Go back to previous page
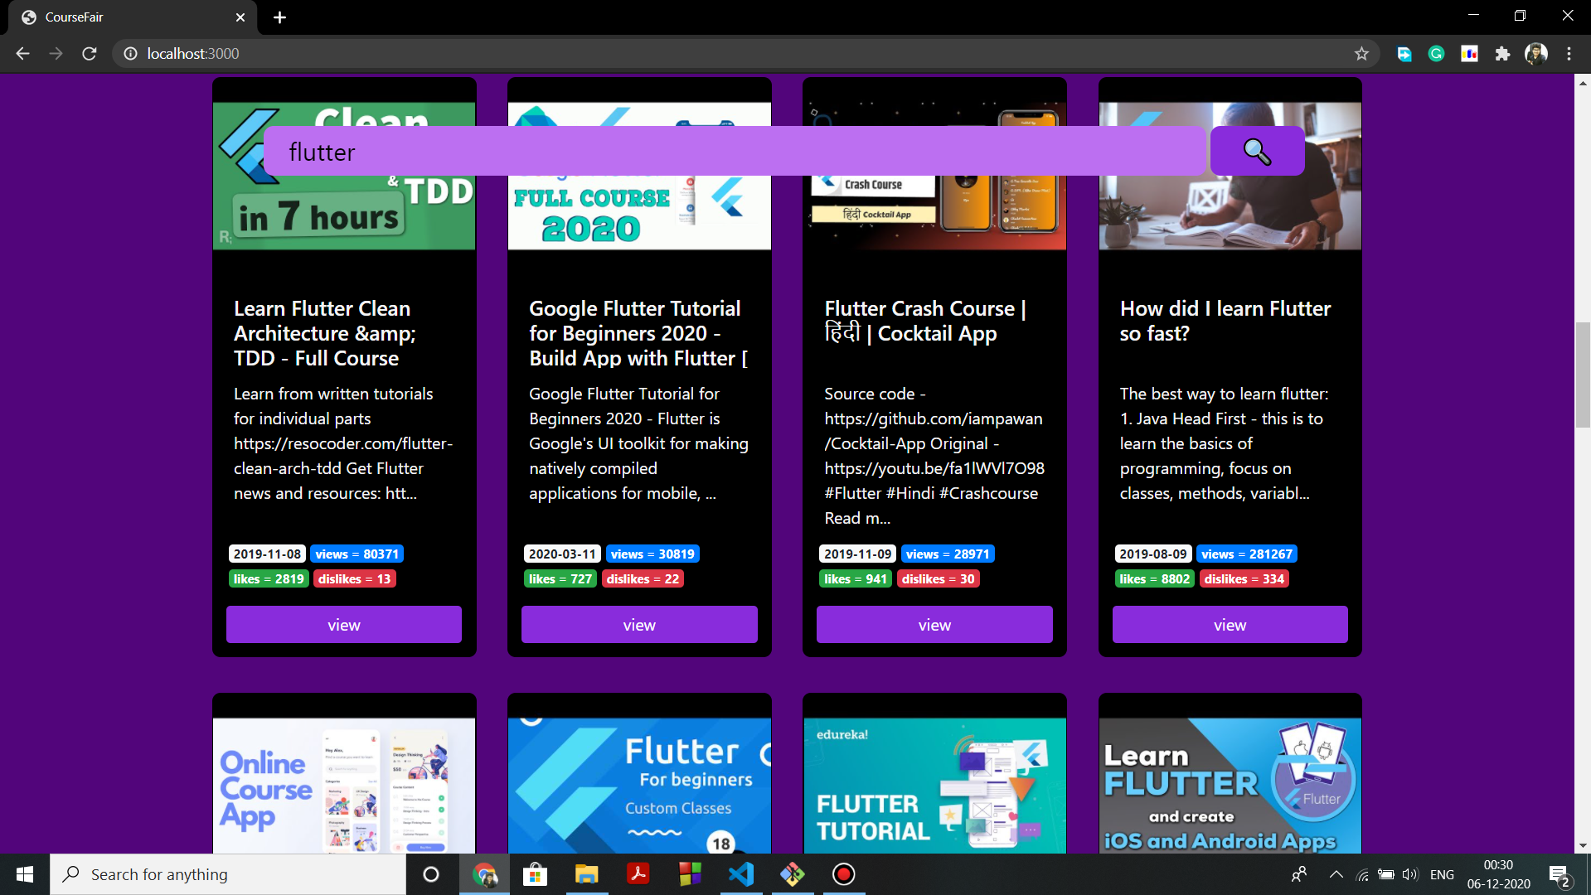The height and width of the screenshot is (895, 1591). [22, 53]
